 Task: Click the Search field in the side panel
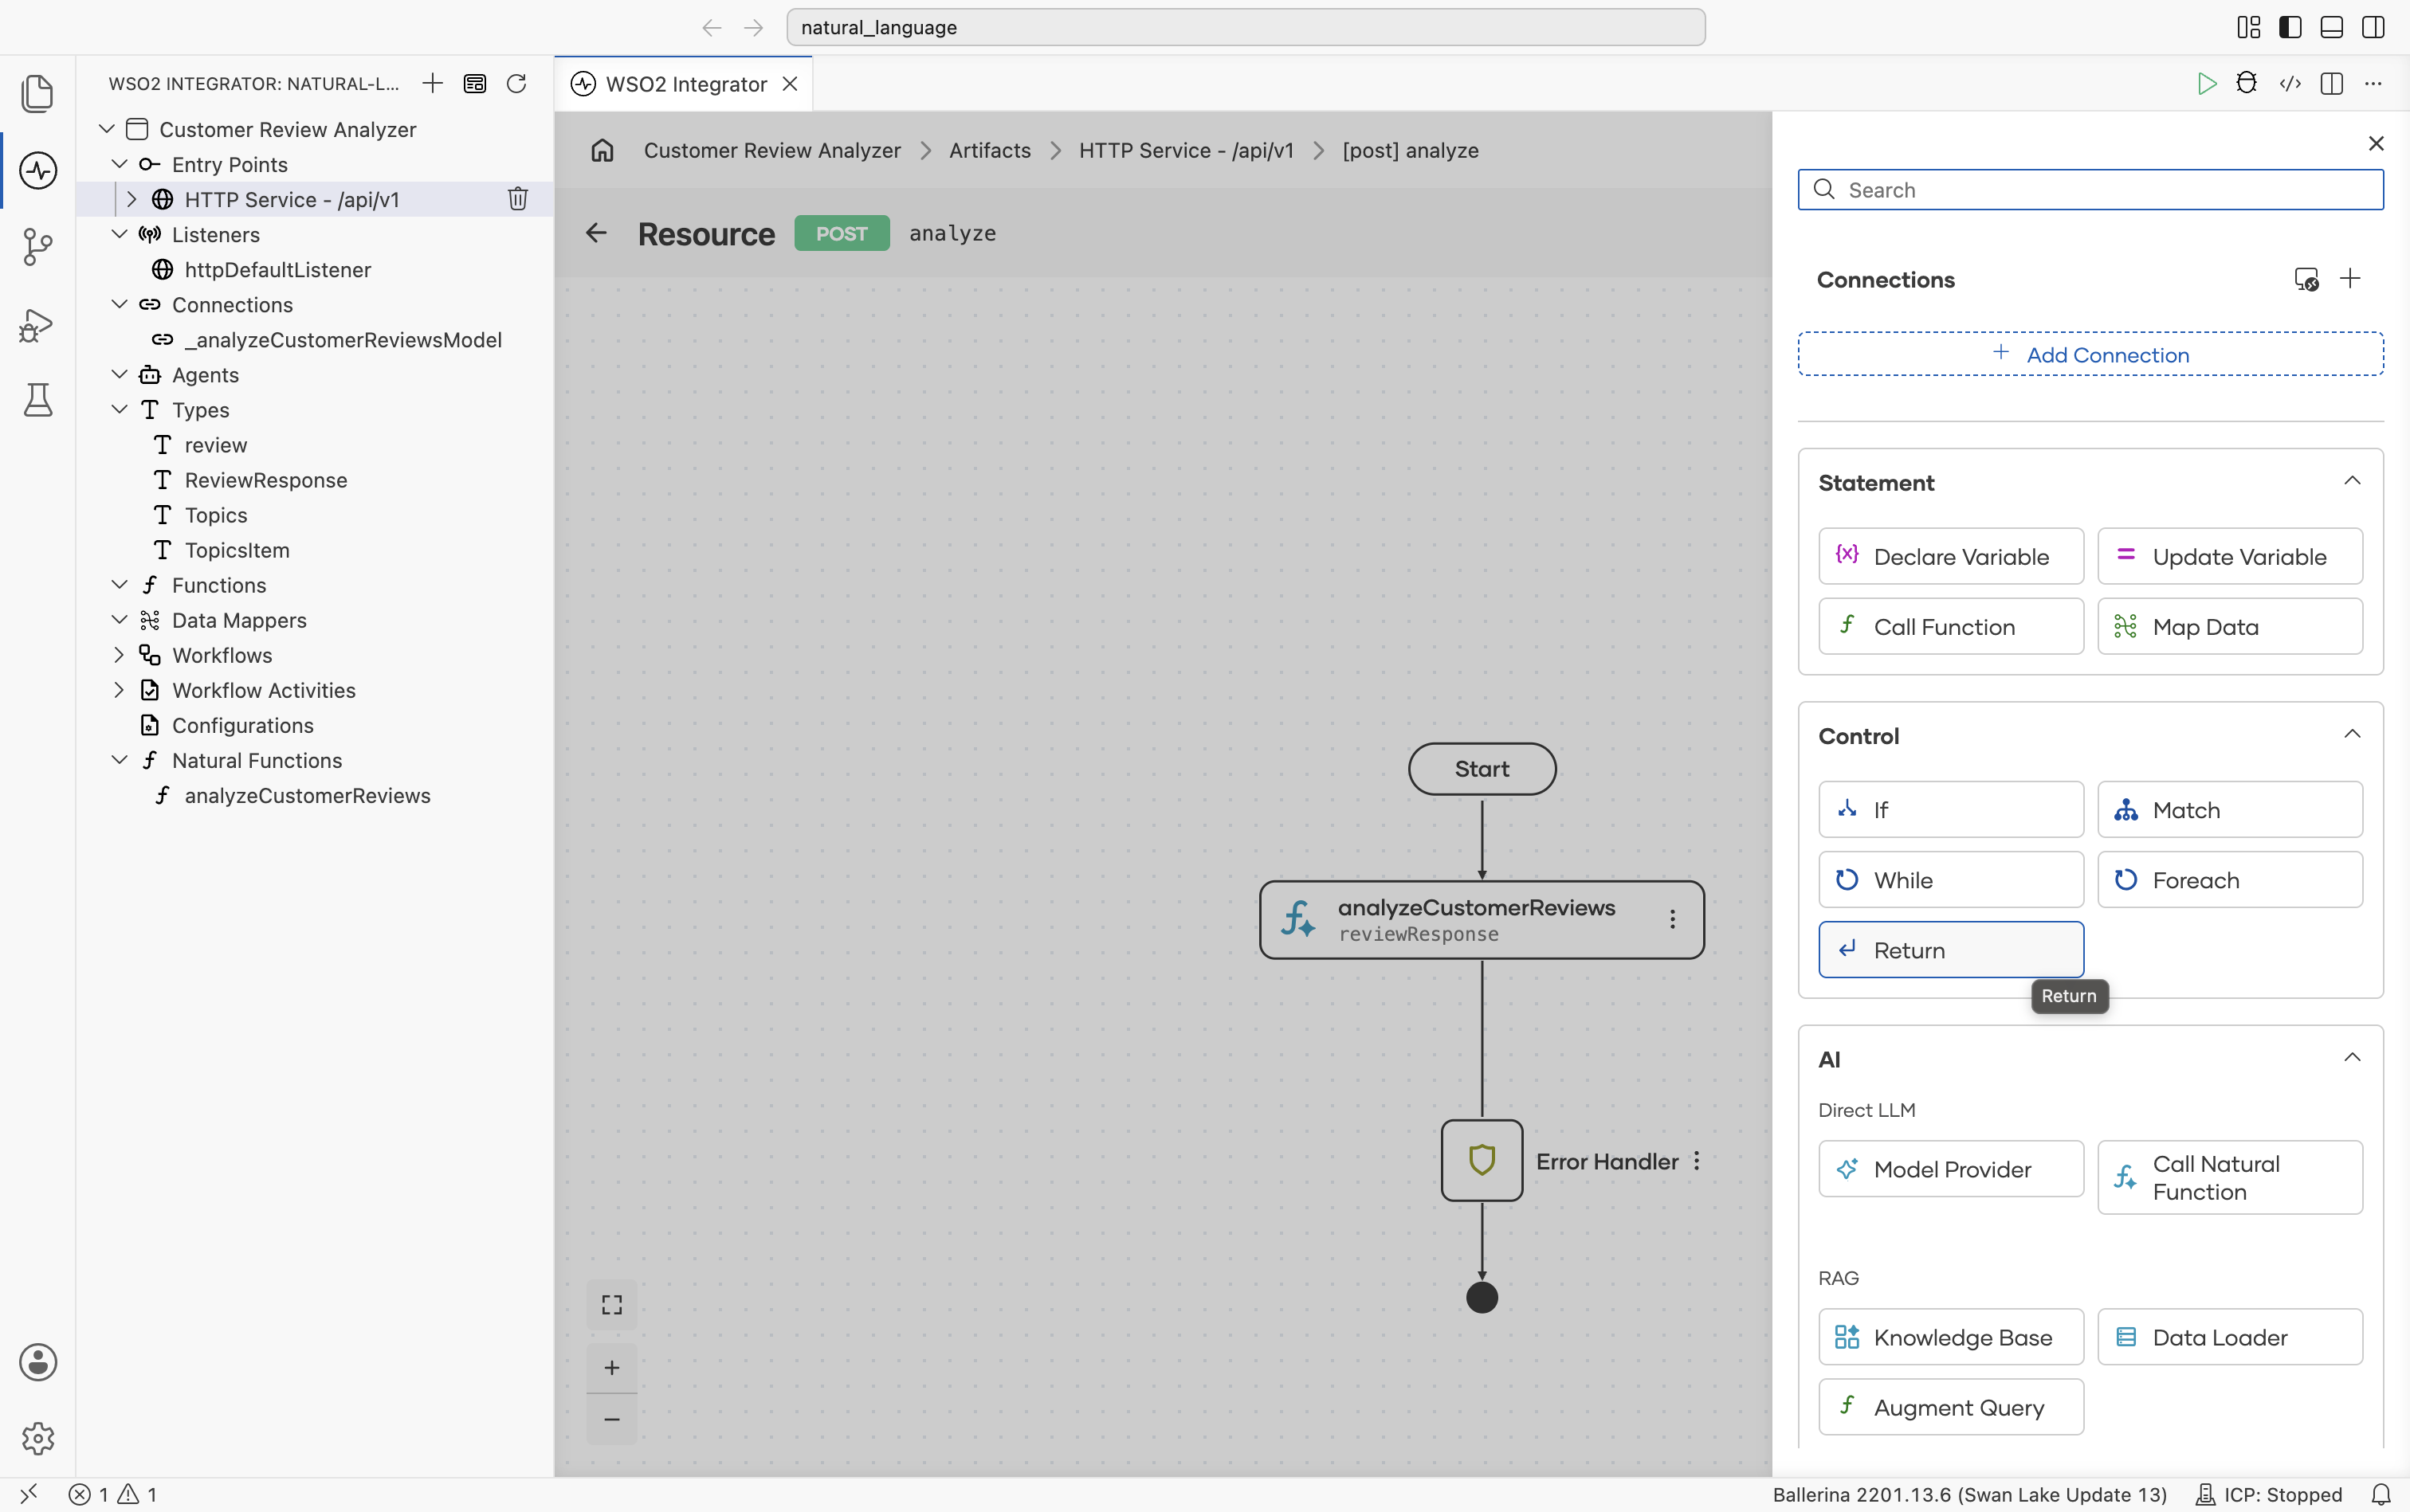click(x=2090, y=189)
